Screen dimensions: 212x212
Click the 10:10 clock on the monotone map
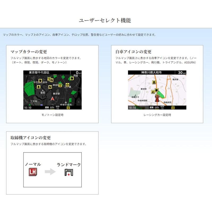28,108
